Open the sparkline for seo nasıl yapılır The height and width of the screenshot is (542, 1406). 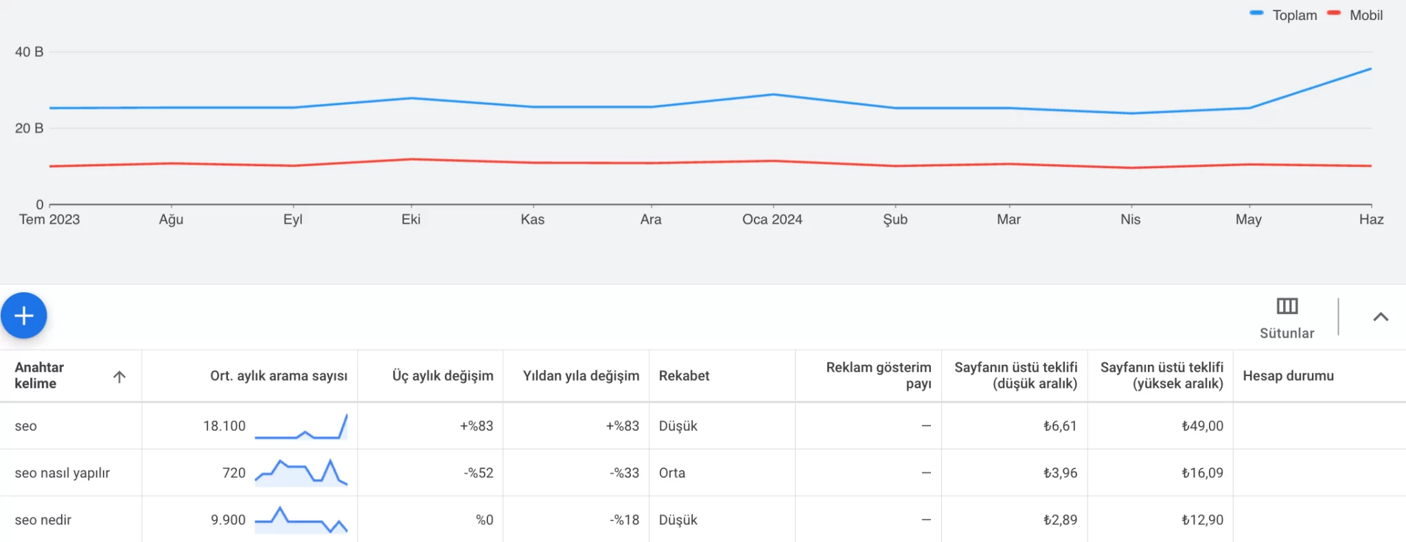pos(301,473)
